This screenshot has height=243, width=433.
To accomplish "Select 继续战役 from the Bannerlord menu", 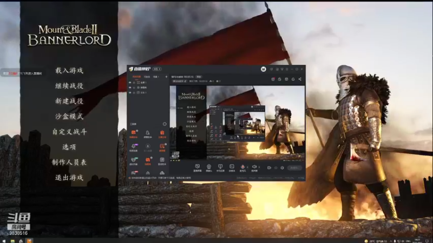I will click(69, 86).
